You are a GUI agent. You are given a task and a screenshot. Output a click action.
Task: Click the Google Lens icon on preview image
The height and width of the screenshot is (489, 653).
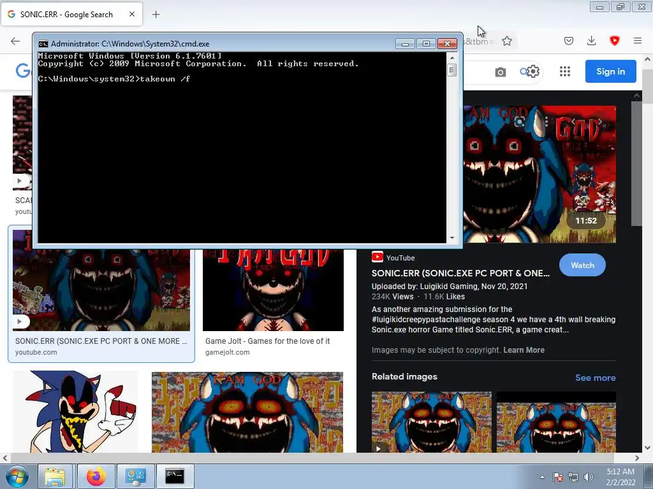click(519, 122)
